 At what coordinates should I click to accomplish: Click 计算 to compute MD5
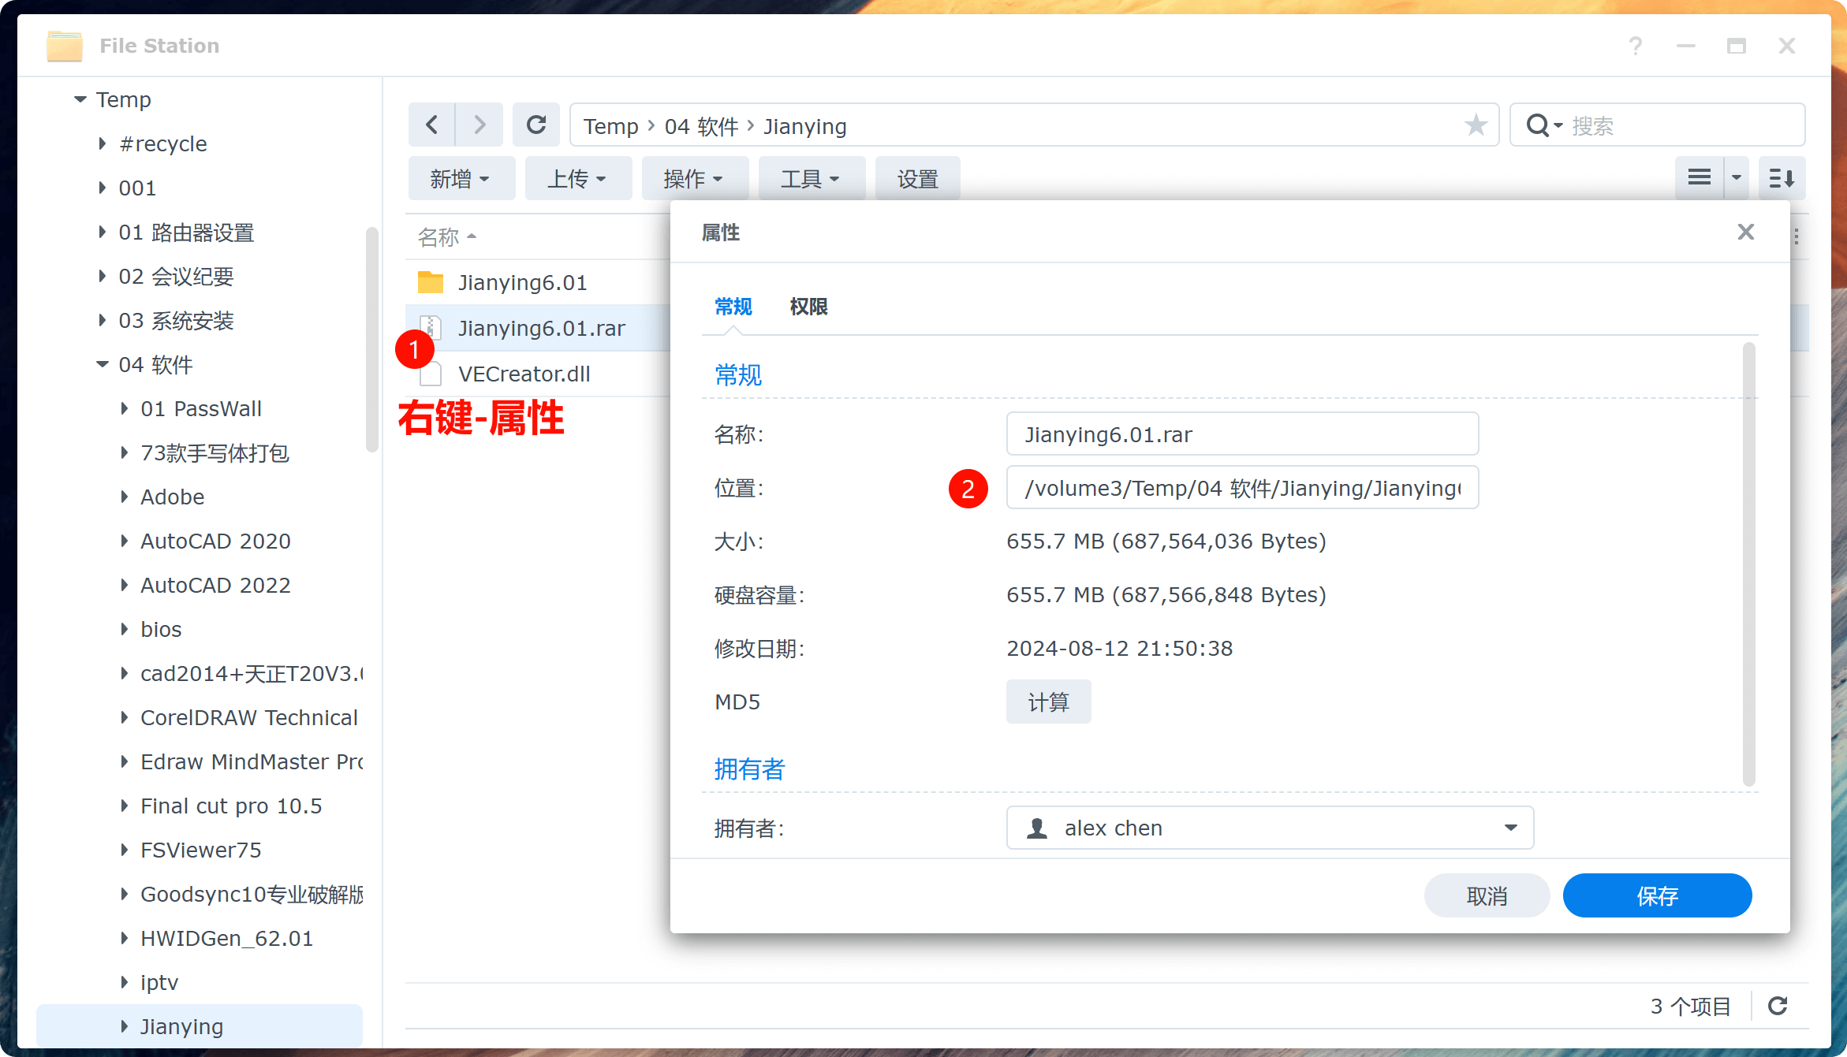point(1048,702)
